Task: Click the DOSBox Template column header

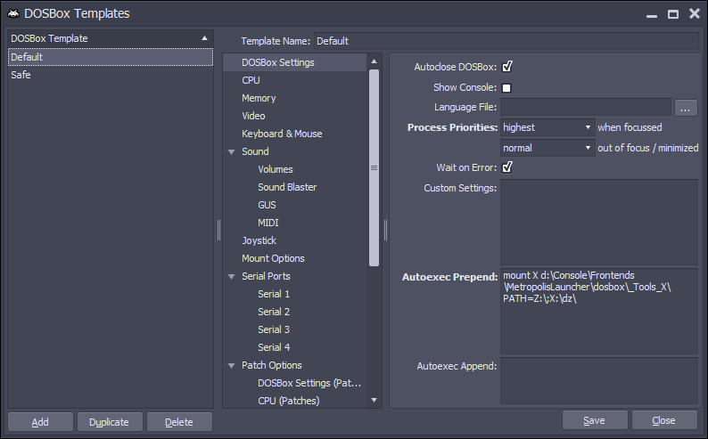Action: coord(111,38)
